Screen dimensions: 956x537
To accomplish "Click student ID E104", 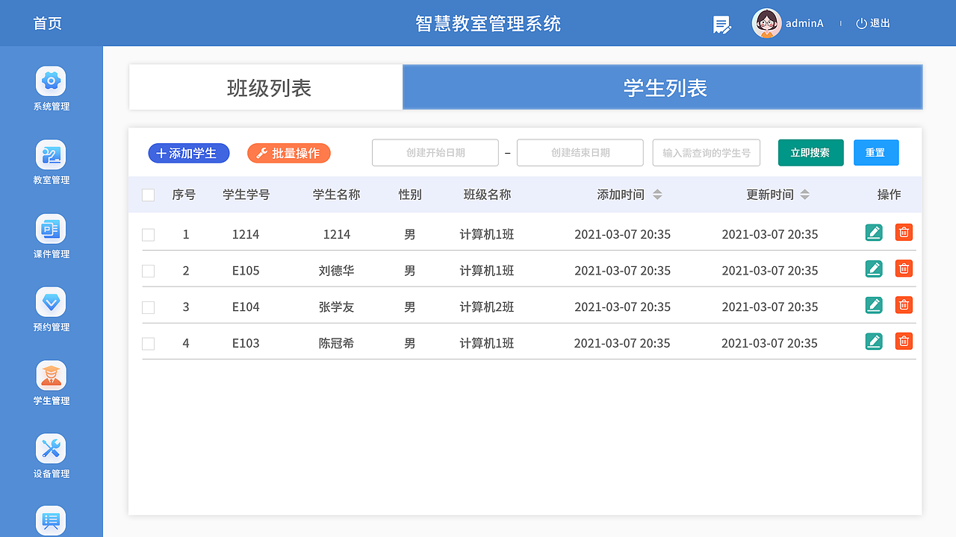I will coord(246,307).
